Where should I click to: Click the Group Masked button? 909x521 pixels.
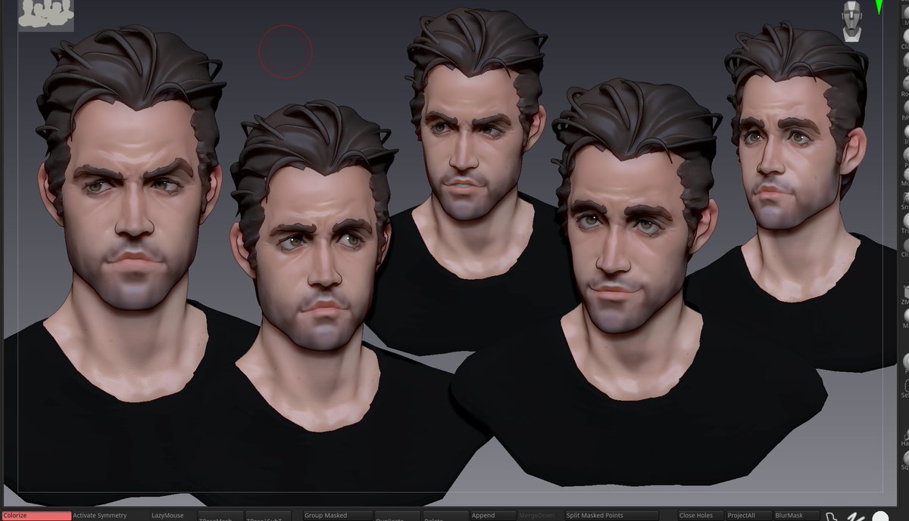(338, 516)
